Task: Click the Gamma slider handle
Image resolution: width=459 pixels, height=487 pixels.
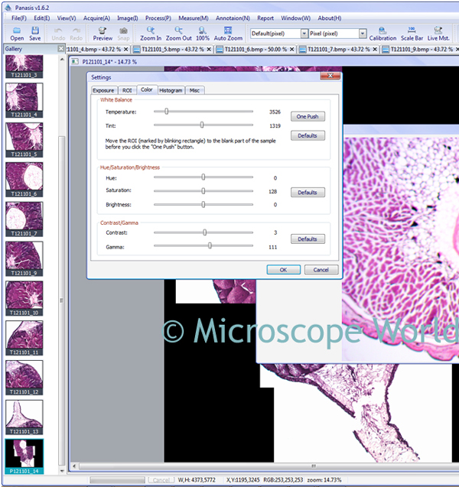Action: 210,245
